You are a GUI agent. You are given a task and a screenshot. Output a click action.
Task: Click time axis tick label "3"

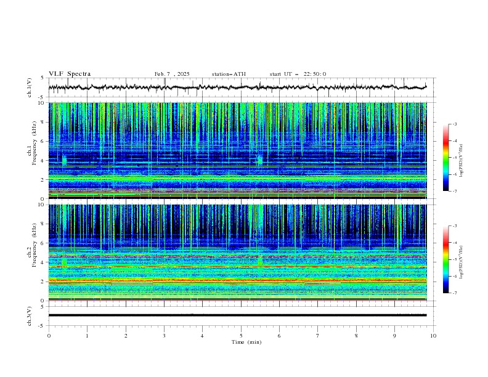(164, 336)
